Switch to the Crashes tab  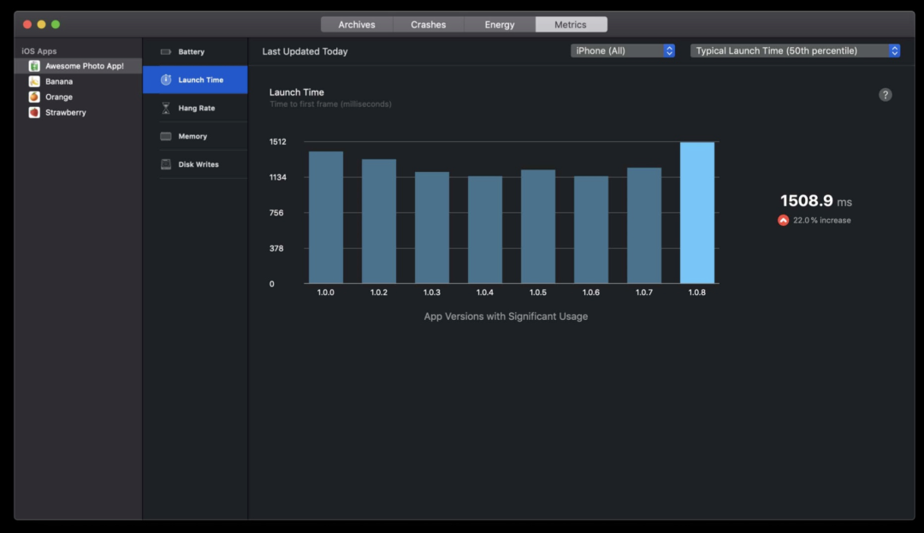pos(428,25)
